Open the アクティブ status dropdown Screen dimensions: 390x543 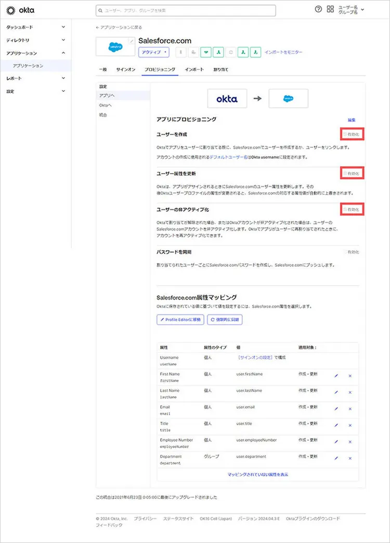point(154,52)
